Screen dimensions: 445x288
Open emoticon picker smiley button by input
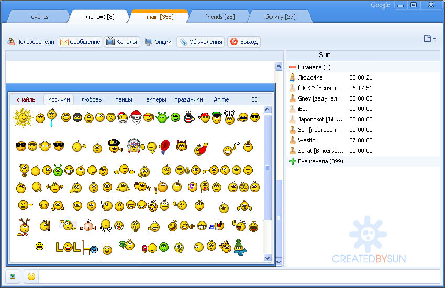pos(31,276)
